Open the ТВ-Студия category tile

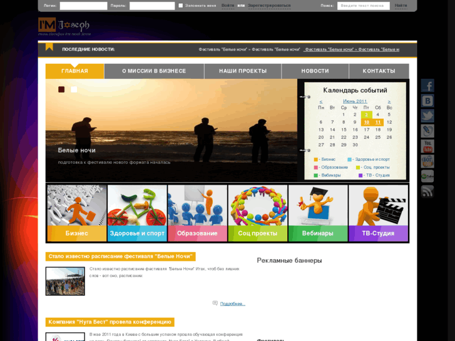click(x=378, y=213)
